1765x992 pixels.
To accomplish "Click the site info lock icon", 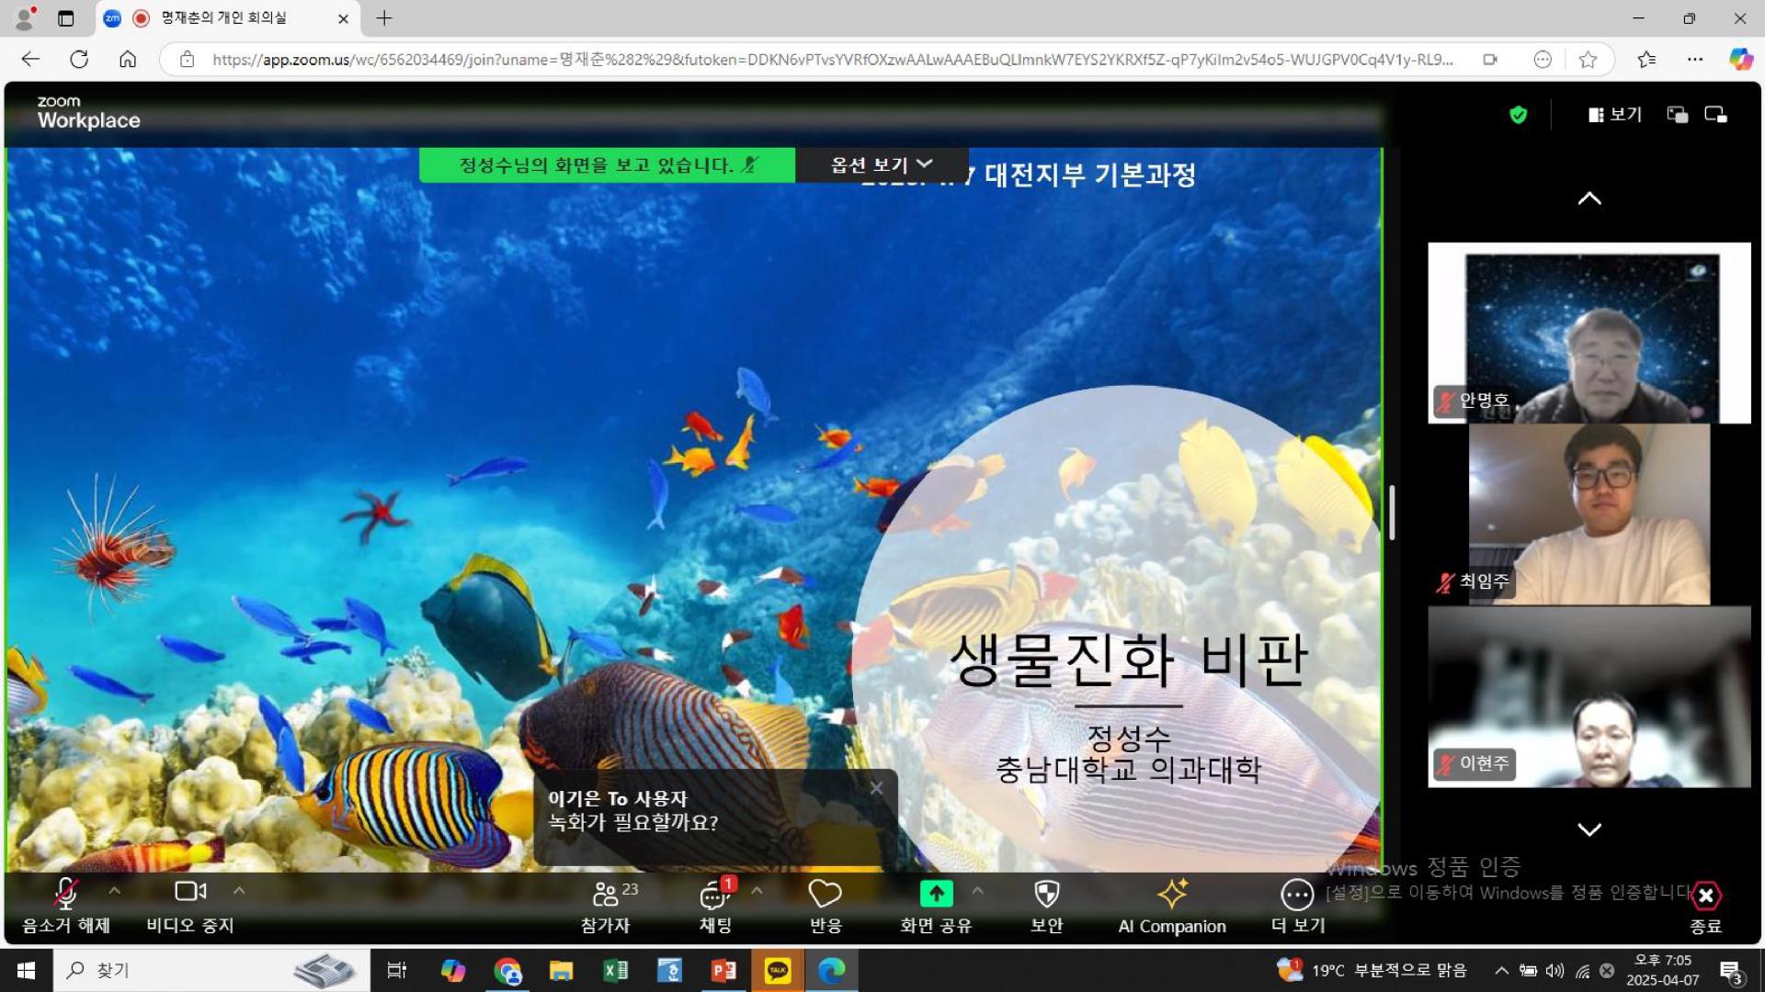I will 188,60.
